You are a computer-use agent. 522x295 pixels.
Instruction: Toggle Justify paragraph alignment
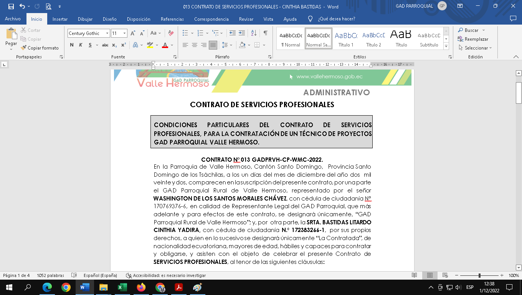pos(213,45)
